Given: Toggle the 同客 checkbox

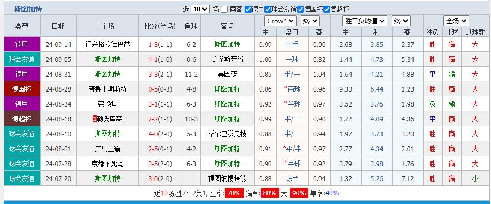Looking at the screenshot, I should 224,10.
